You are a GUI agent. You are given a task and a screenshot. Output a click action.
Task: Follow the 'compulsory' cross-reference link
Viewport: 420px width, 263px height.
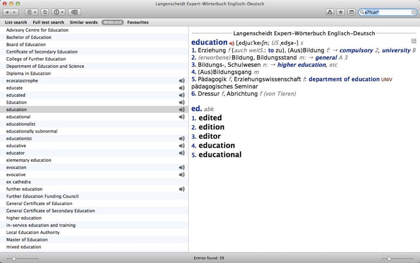pyautogui.click(x=356, y=50)
